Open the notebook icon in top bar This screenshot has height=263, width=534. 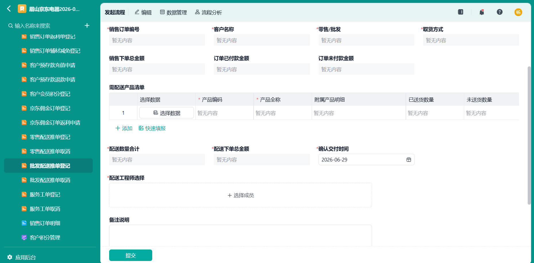pyautogui.click(x=460, y=12)
